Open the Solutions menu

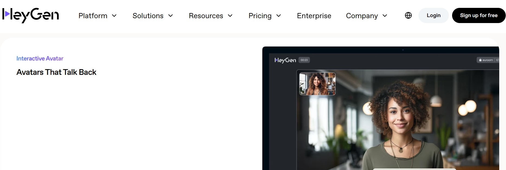coord(148,16)
